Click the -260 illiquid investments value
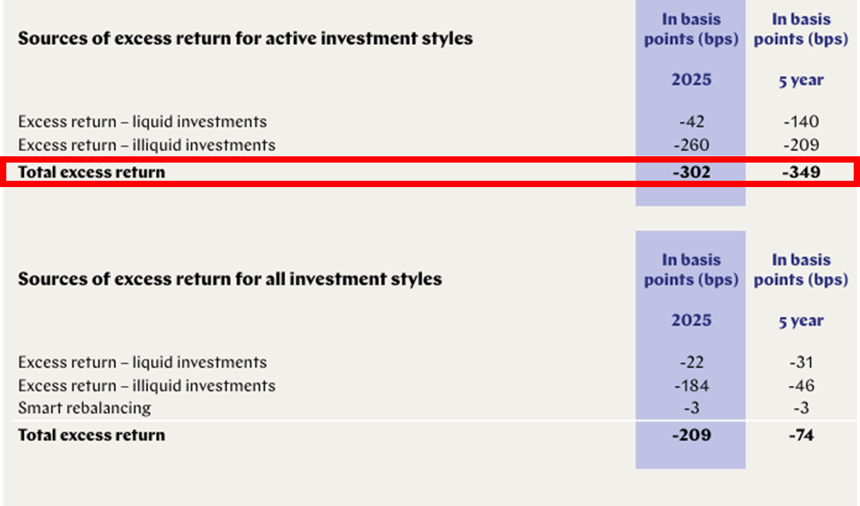 691,144
